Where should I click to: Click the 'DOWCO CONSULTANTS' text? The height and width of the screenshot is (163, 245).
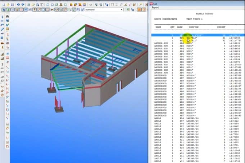[165, 19]
